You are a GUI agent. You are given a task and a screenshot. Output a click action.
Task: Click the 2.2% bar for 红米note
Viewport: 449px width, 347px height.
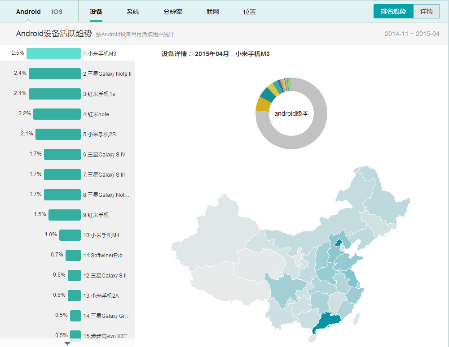tap(57, 114)
